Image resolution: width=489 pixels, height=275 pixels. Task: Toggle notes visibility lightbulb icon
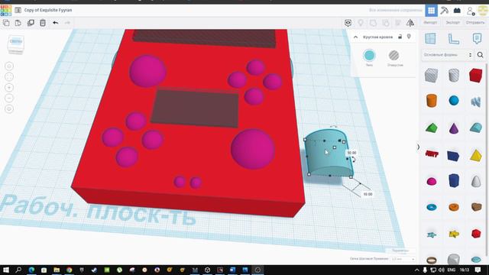[x=361, y=23]
